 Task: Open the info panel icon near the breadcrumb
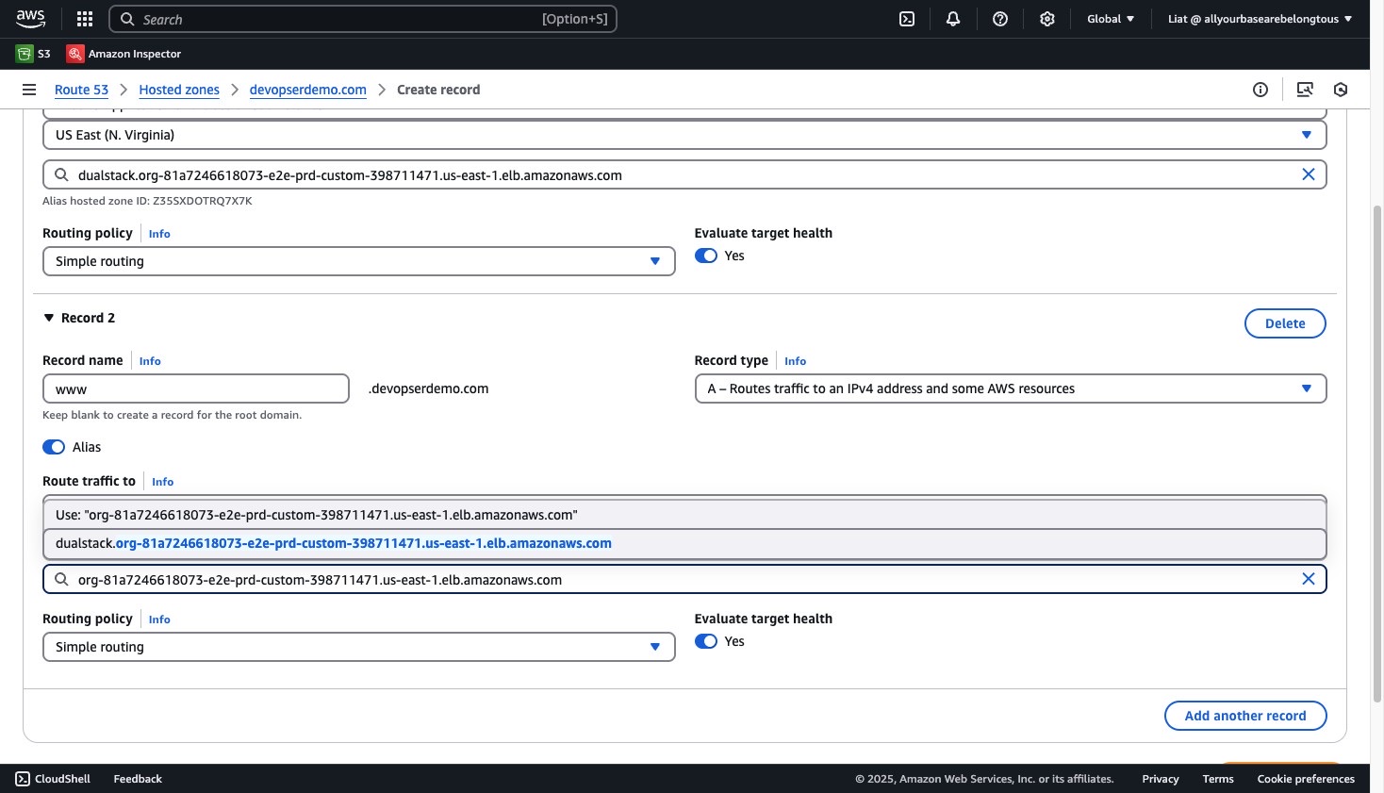pyautogui.click(x=1260, y=90)
